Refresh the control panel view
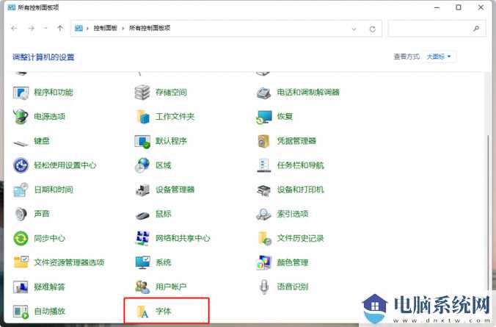The width and height of the screenshot is (496, 327). (x=373, y=29)
